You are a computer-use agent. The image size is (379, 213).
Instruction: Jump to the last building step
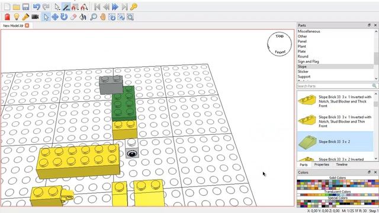(x=124, y=7)
